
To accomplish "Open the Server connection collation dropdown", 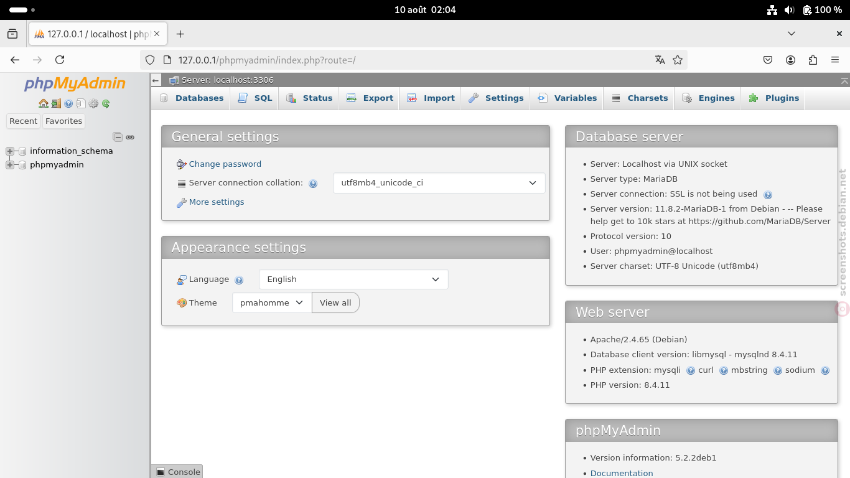I will click(x=439, y=183).
